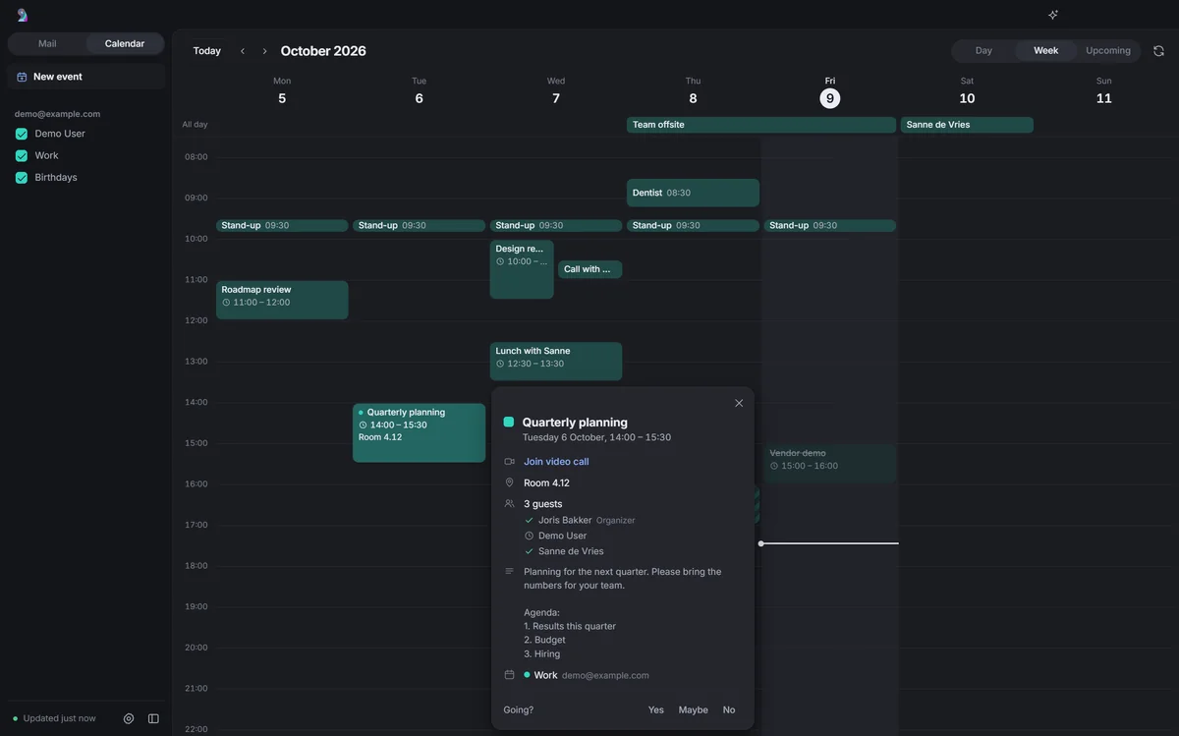Open the Lunch with Sanne event

coord(556,361)
